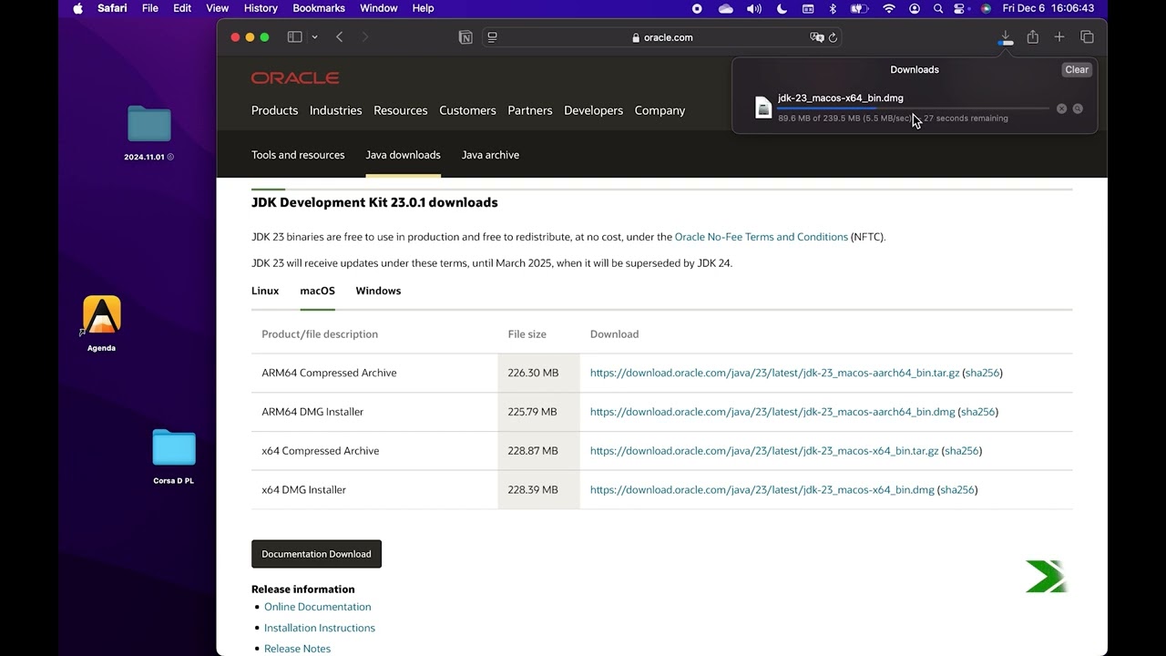Open the Online Documentation link
The width and height of the screenshot is (1166, 656).
pos(317,607)
